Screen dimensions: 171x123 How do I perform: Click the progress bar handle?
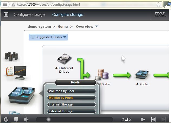[x=49, y=120]
